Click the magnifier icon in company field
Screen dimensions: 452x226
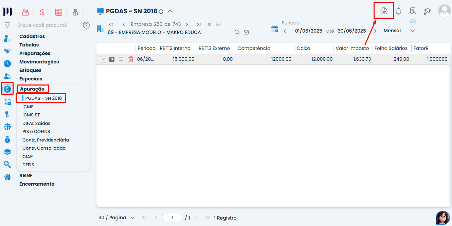click(x=237, y=33)
